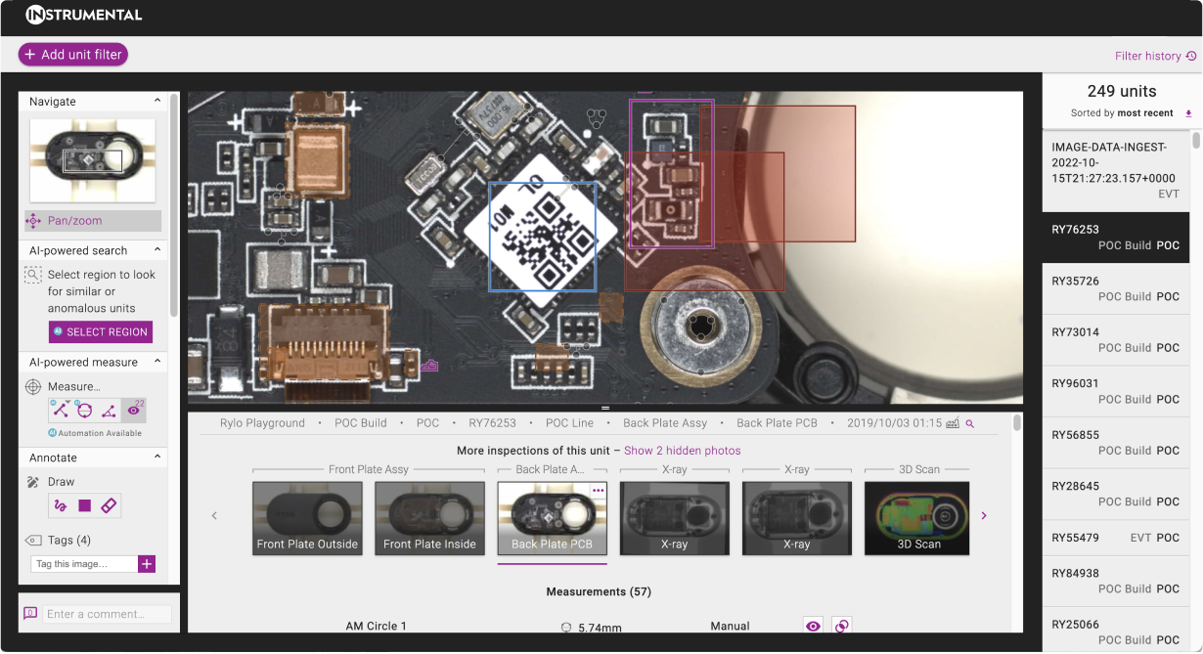Image resolution: width=1203 pixels, height=654 pixels.
Task: Collapse the AI-powered search section
Action: [x=157, y=250]
